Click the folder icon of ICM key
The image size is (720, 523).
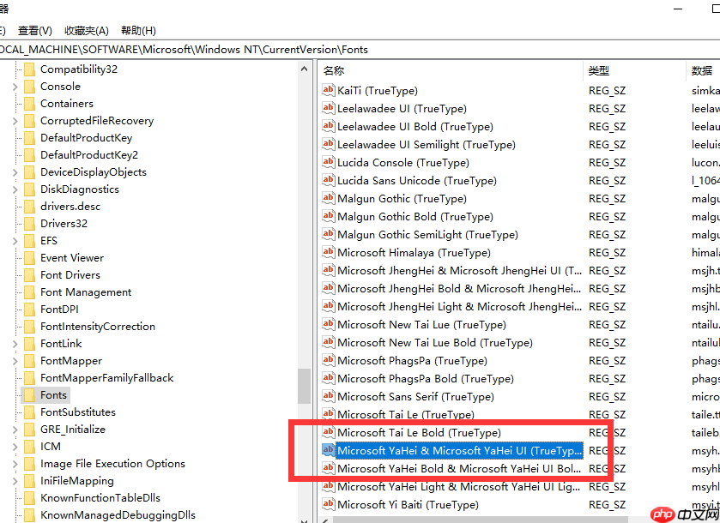pos(29,447)
